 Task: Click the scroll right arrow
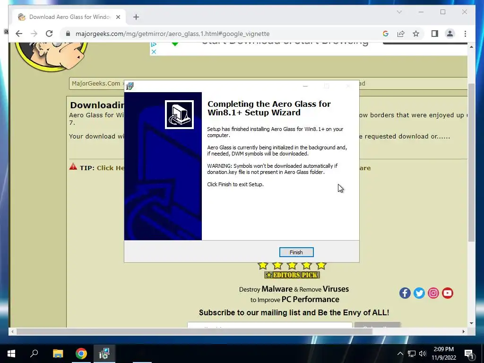(463, 331)
